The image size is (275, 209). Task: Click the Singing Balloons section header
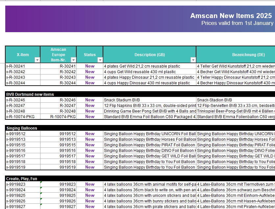[140, 128]
